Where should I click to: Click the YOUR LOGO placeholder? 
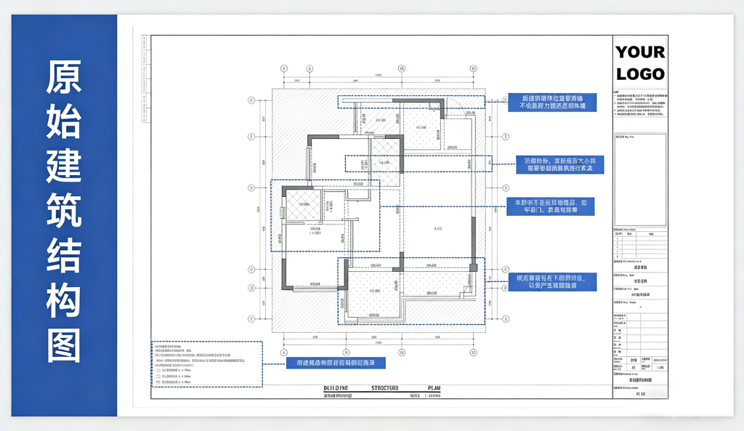(640, 63)
